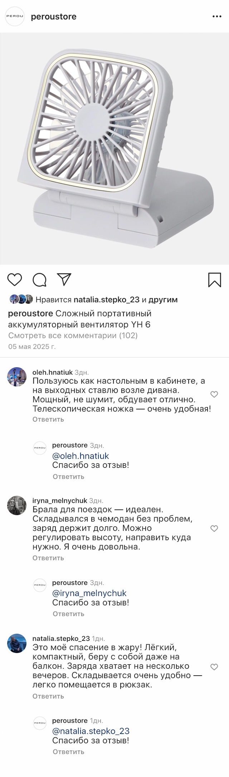Share post via paper plane icon

pyautogui.click(x=64, y=279)
